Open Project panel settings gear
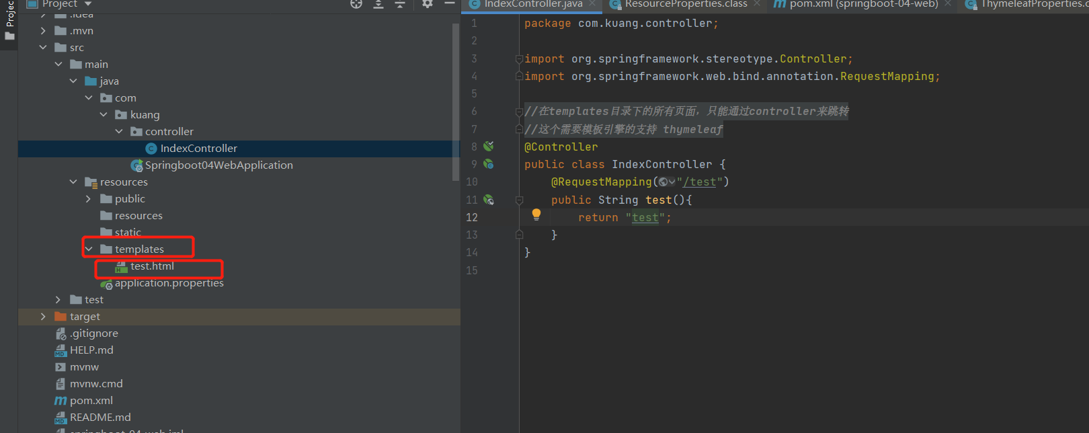The image size is (1089, 433). [x=428, y=3]
